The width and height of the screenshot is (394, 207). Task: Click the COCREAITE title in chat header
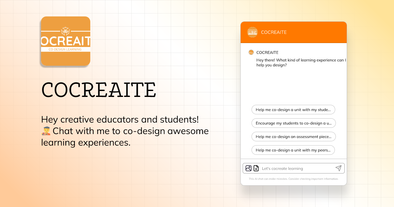(x=274, y=32)
